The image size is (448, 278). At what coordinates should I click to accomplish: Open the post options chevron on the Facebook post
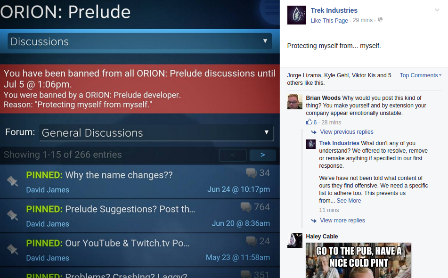click(x=437, y=10)
